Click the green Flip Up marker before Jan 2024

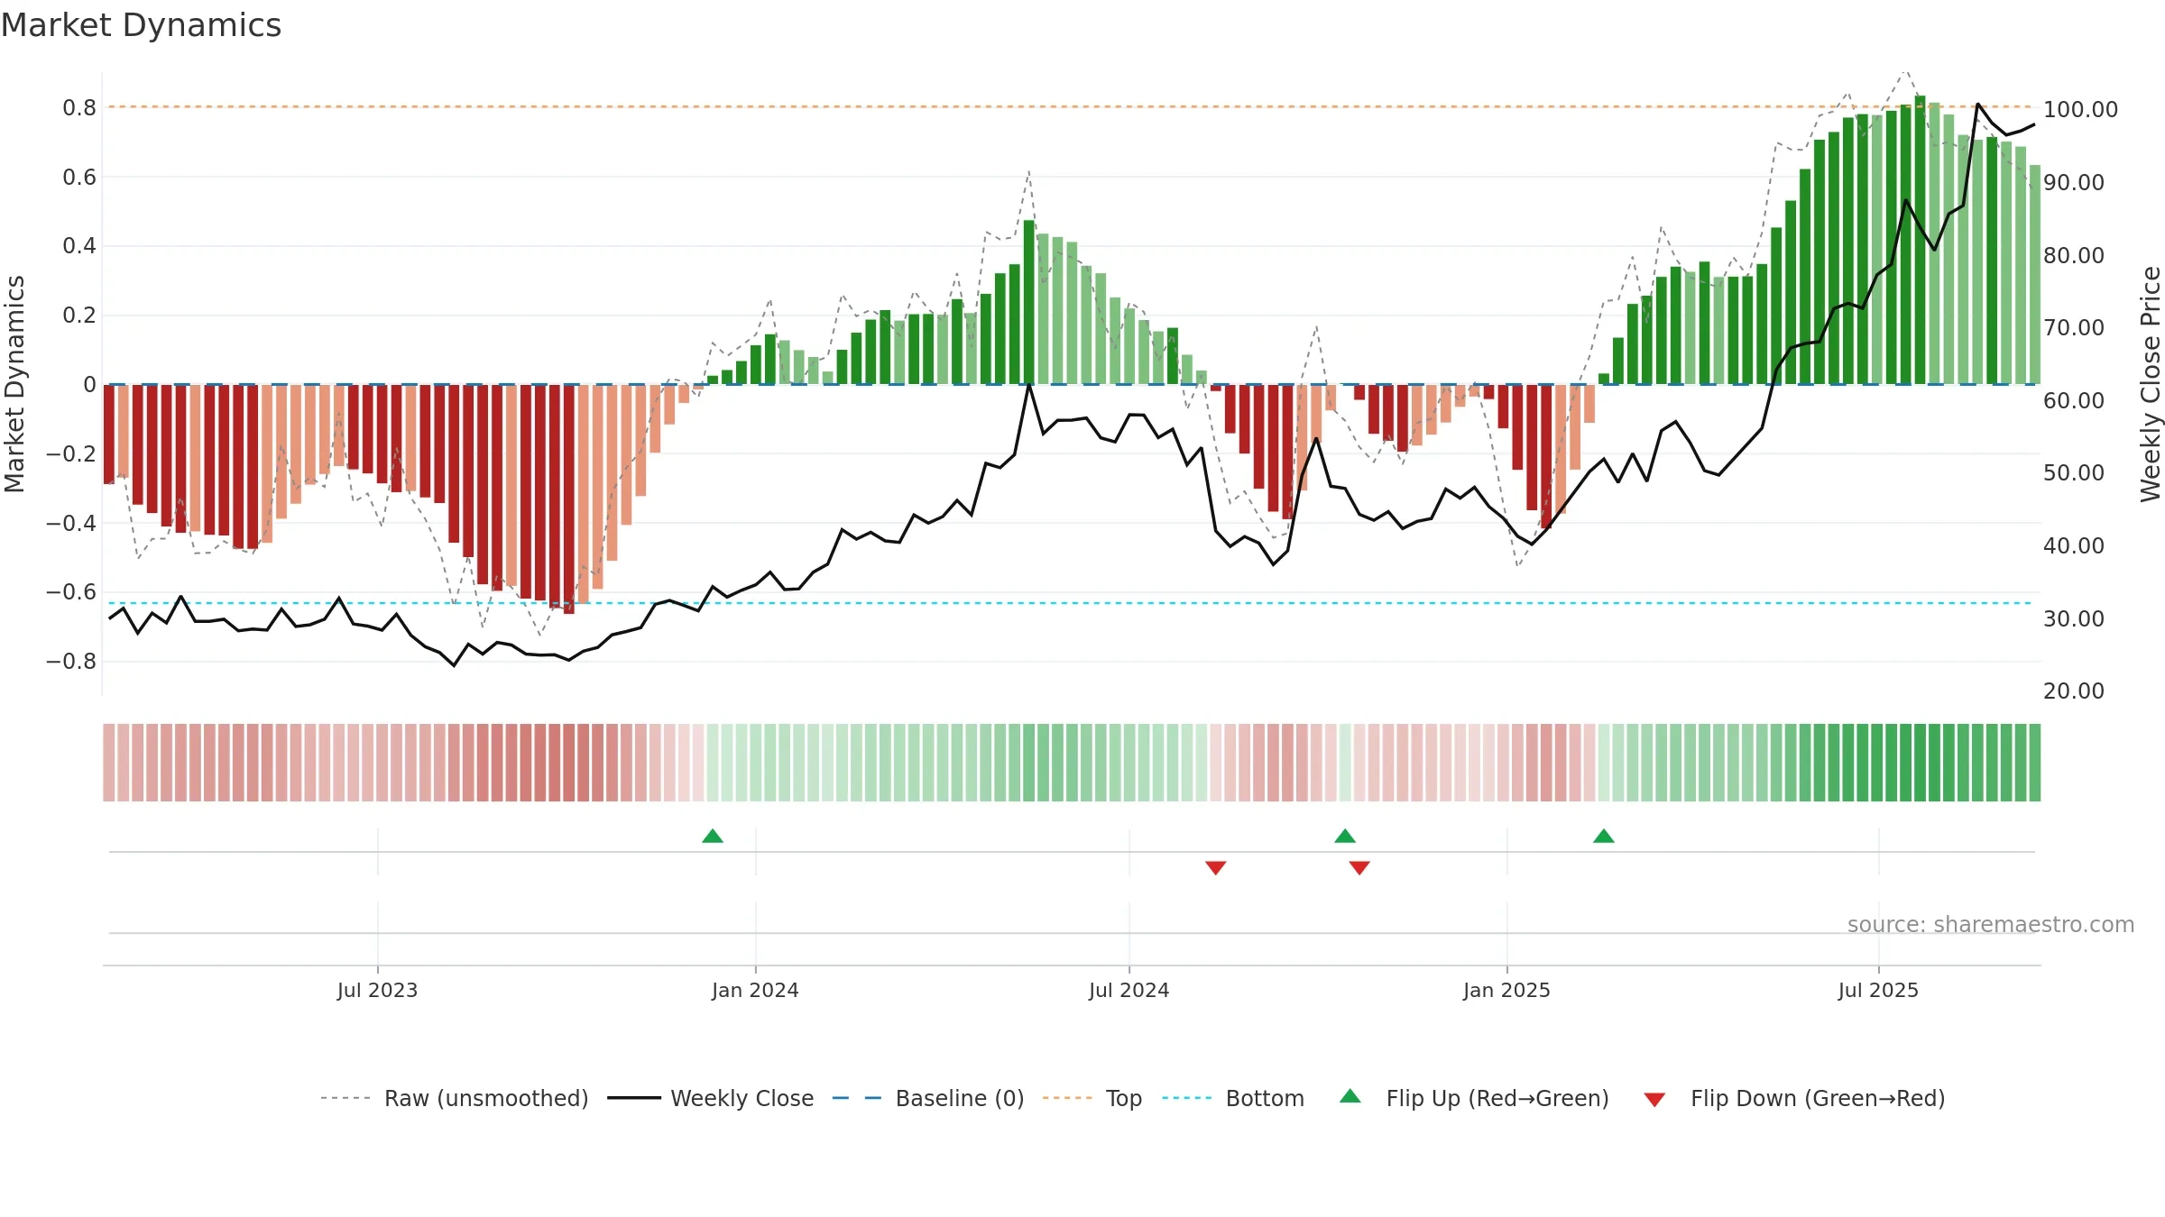713,837
